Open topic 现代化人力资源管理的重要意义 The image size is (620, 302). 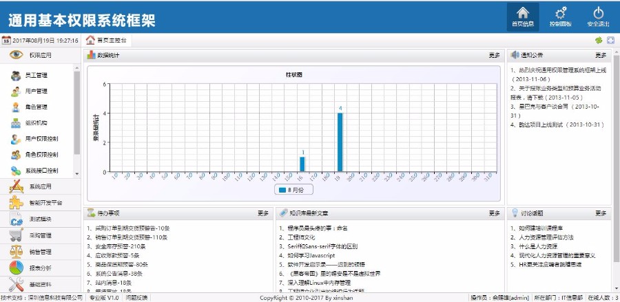coord(552,255)
